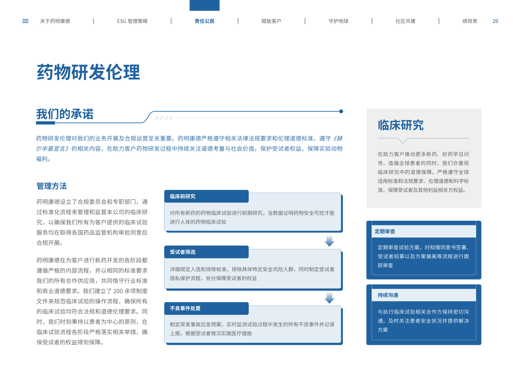517x381 pixels.
Task: Click the 不良事件处置 header label
Action: (x=185, y=308)
